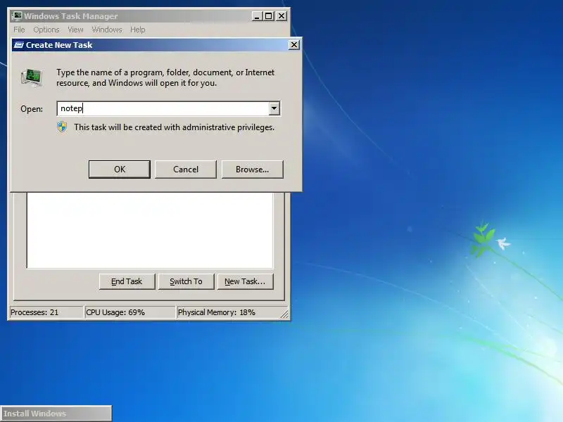Open the File menu in Task Manager
The image size is (563, 422).
click(x=19, y=30)
